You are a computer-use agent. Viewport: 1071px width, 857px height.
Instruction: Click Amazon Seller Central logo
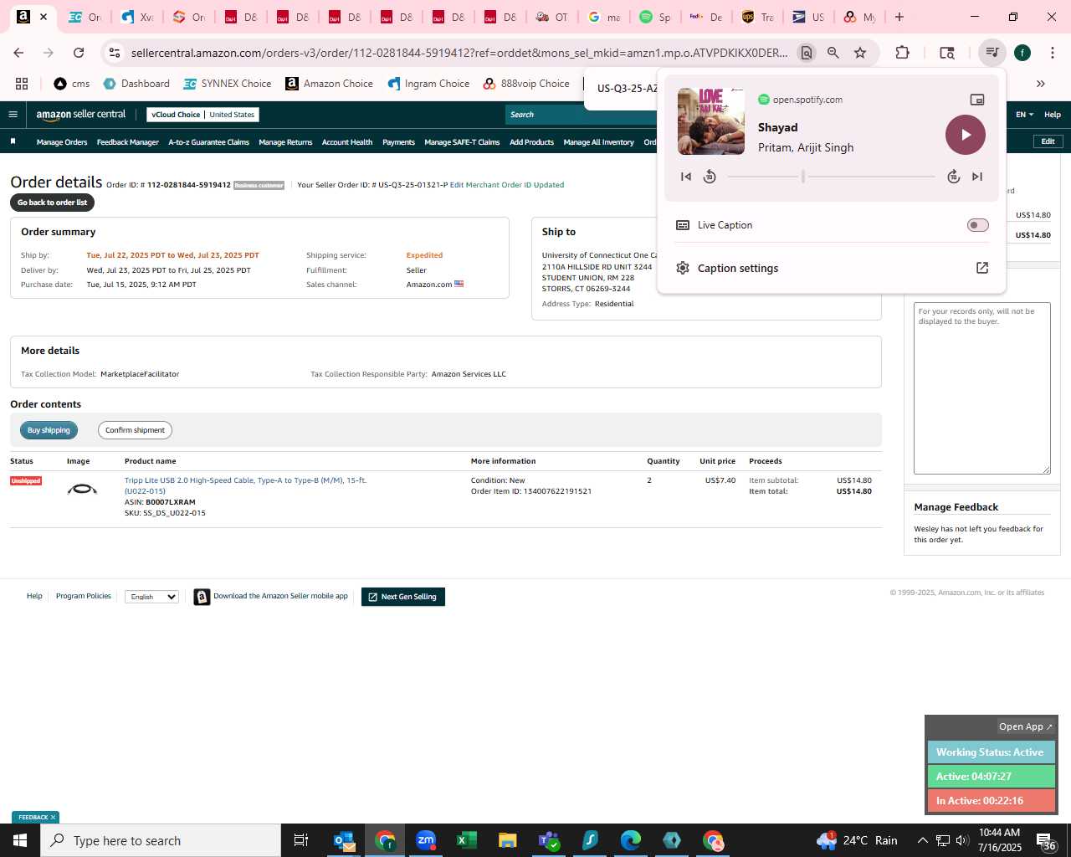pos(81,115)
